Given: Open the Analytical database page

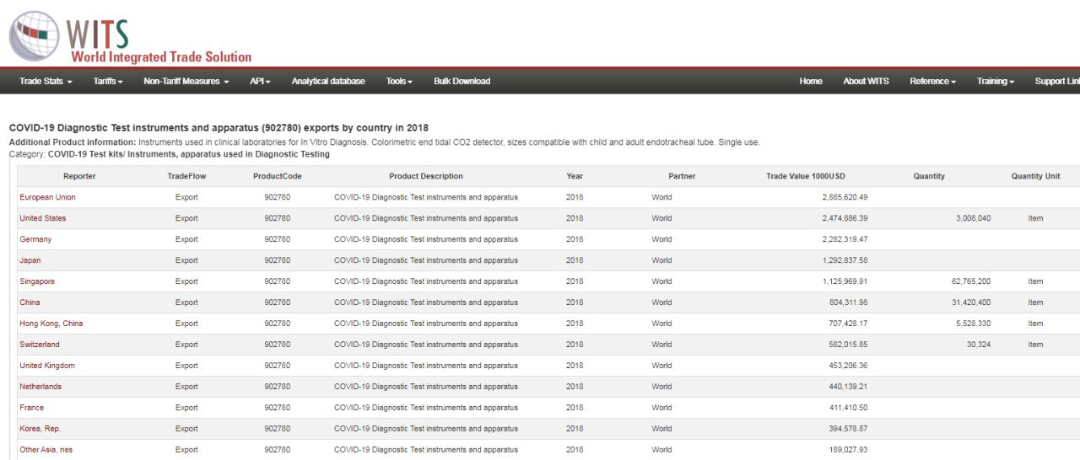Looking at the screenshot, I should (x=328, y=82).
